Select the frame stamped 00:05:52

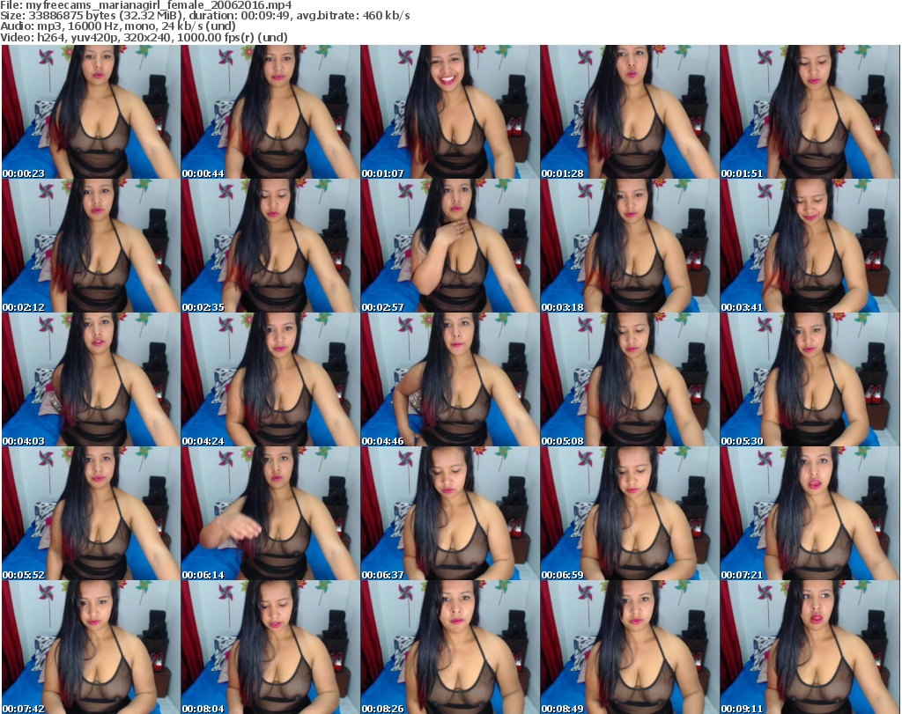[91, 514]
